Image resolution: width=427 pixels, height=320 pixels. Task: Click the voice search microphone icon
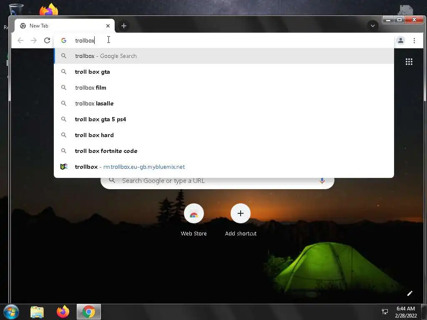(x=322, y=181)
